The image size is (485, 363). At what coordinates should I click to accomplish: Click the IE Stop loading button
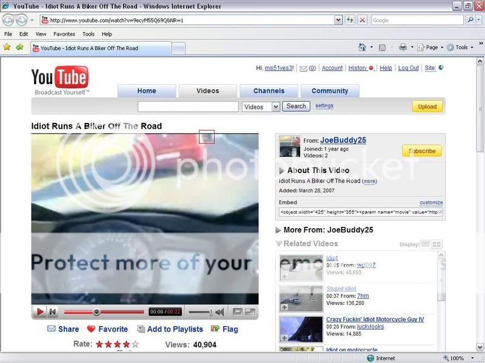[x=362, y=20]
